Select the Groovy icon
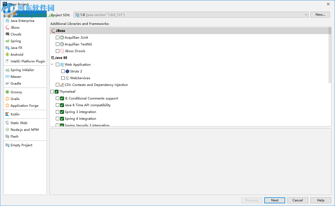The image size is (335, 206). click(7, 92)
